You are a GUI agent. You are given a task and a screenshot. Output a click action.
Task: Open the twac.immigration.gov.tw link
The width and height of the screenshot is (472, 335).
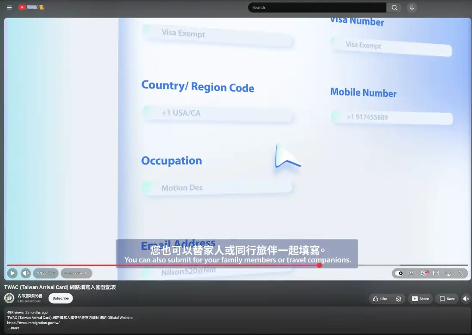pyautogui.click(x=34, y=323)
